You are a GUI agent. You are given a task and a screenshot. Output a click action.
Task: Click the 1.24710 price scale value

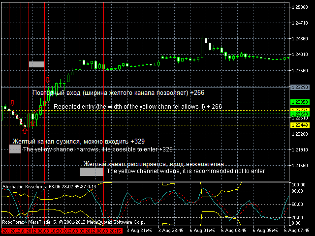(x=300, y=23)
